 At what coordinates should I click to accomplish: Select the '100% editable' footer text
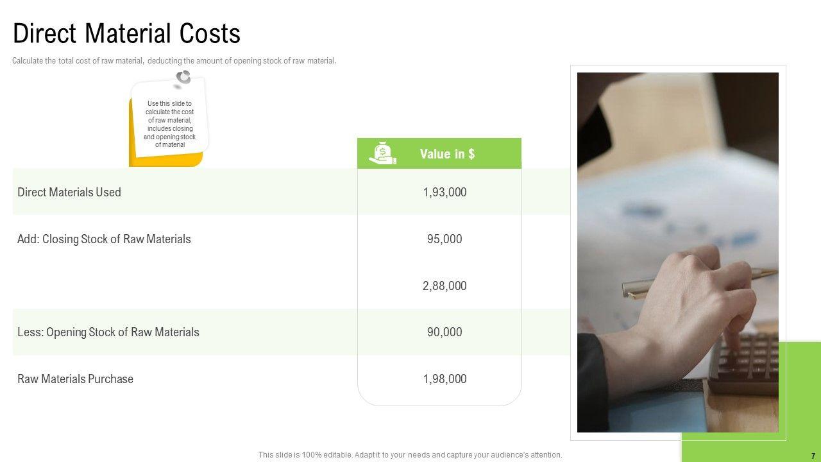[410, 455]
